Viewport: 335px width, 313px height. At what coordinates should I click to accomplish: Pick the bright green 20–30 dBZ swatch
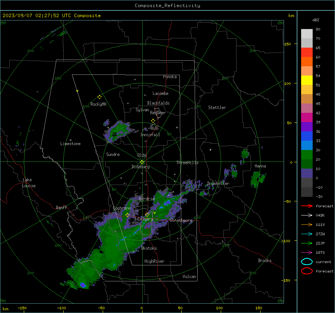(x=307, y=154)
